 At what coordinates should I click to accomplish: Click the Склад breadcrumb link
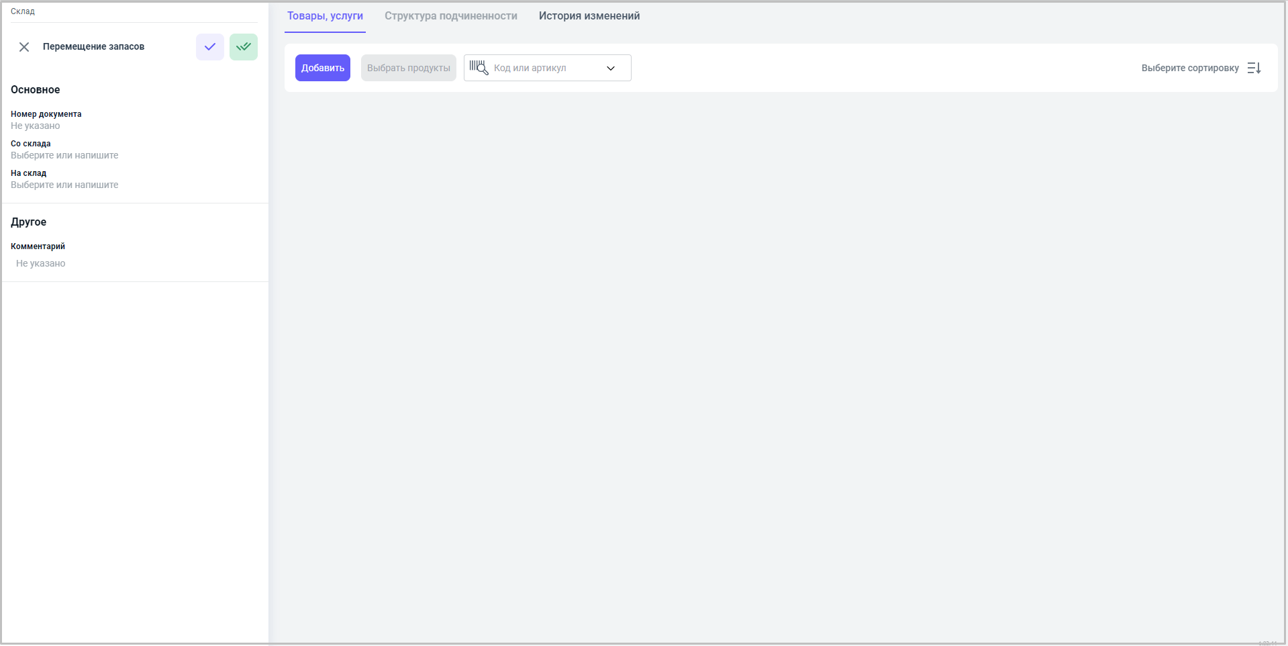pyautogui.click(x=23, y=11)
